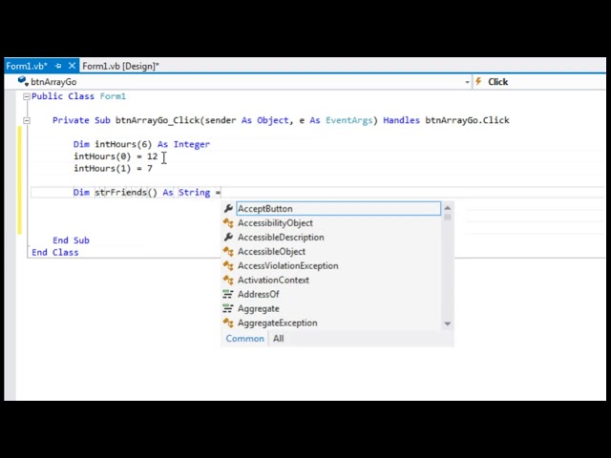This screenshot has height=458, width=611.
Task: Click the class icon beside AggregateException
Action: (x=228, y=323)
